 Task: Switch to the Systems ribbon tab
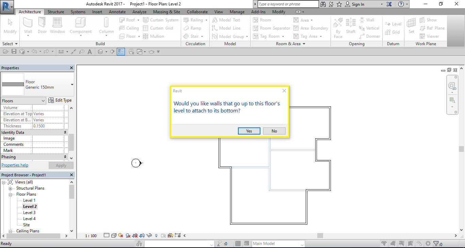point(78,12)
